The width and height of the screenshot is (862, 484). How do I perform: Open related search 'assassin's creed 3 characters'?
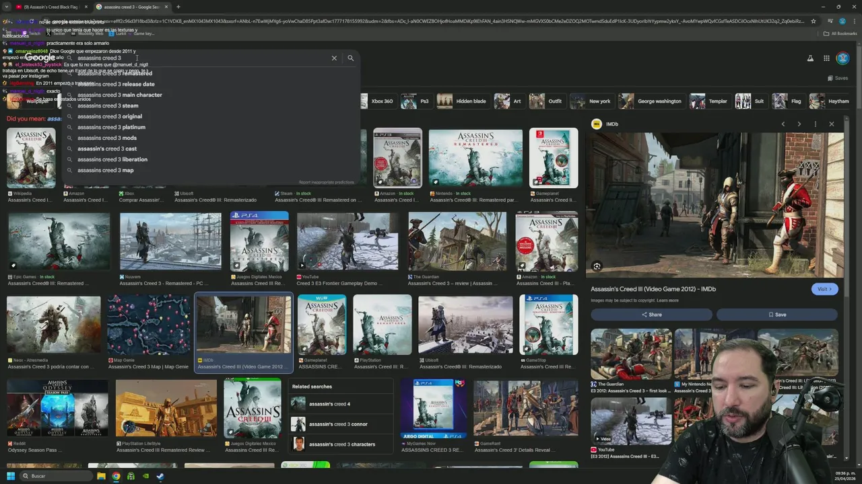340,444
